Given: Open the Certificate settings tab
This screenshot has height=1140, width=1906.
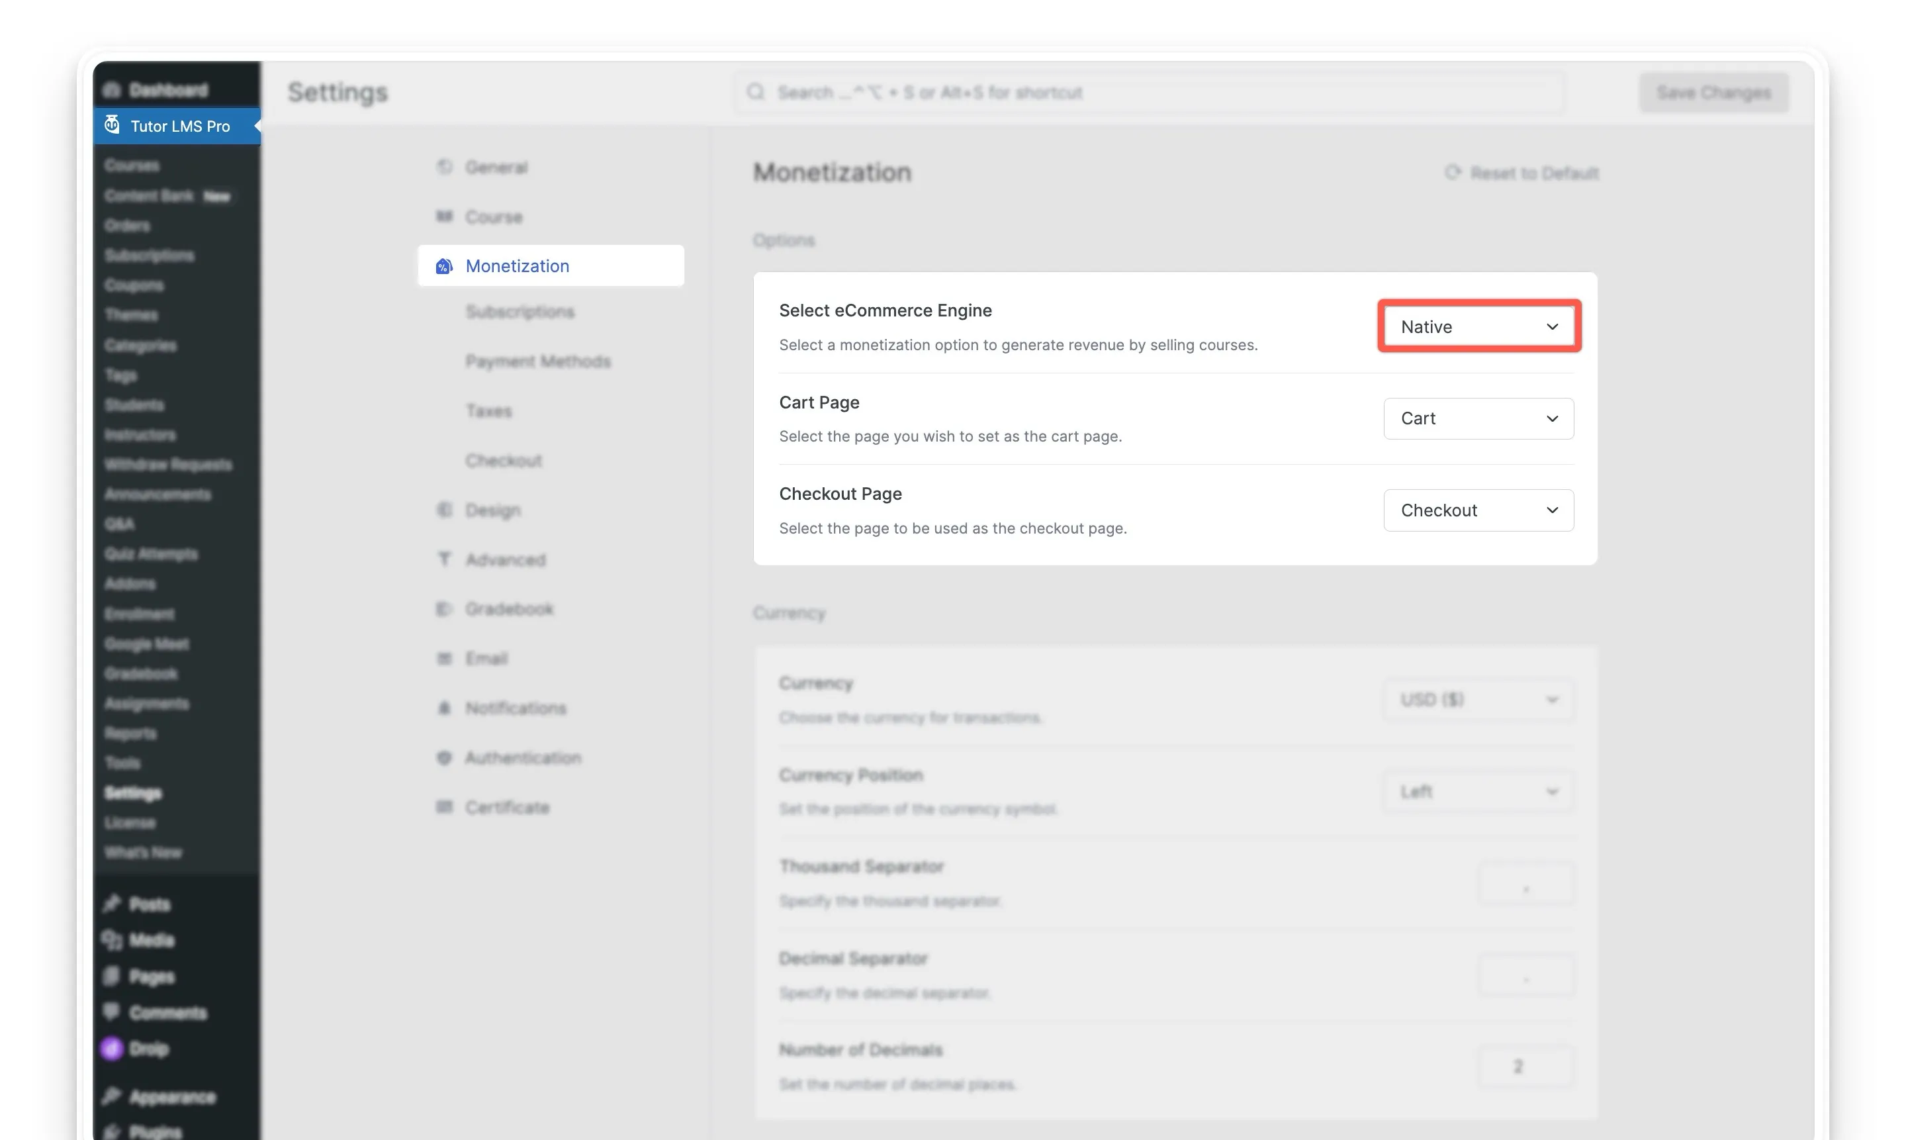Looking at the screenshot, I should pyautogui.click(x=507, y=806).
